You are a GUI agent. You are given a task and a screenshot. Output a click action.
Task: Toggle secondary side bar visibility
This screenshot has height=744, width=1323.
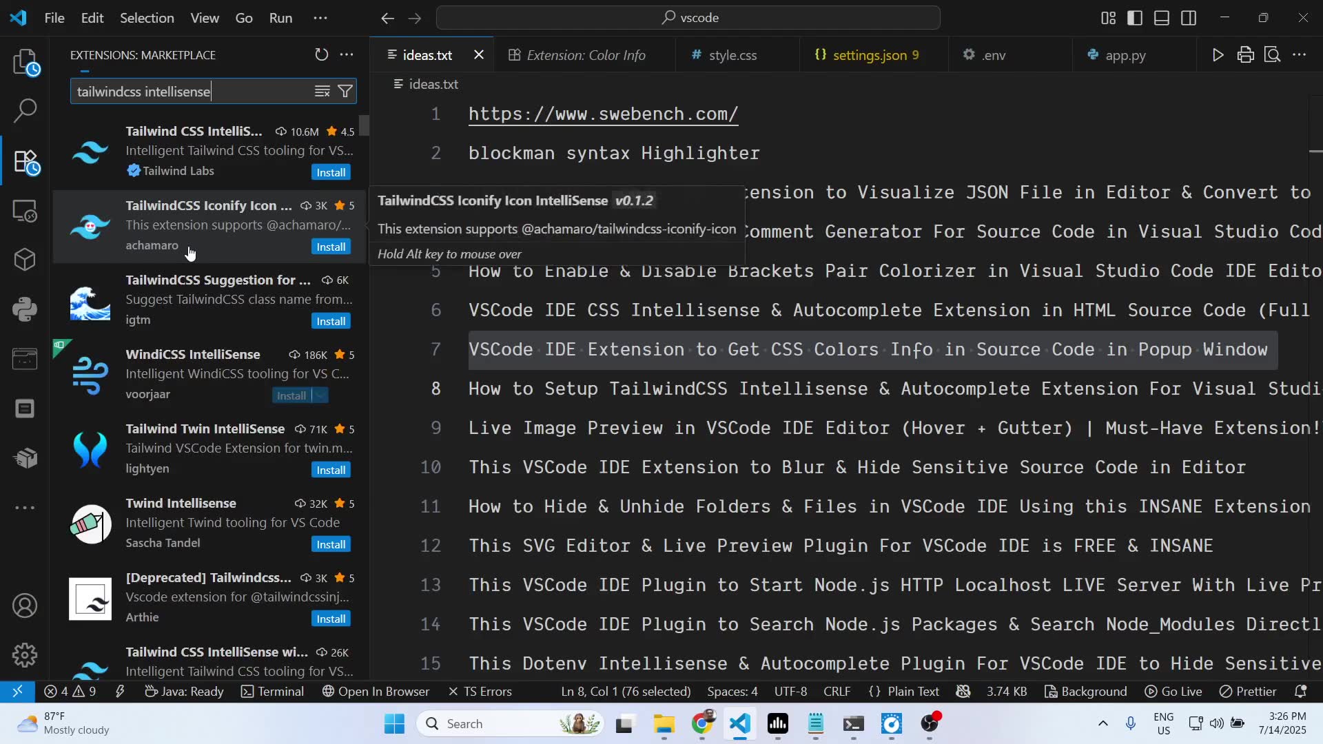(1189, 18)
